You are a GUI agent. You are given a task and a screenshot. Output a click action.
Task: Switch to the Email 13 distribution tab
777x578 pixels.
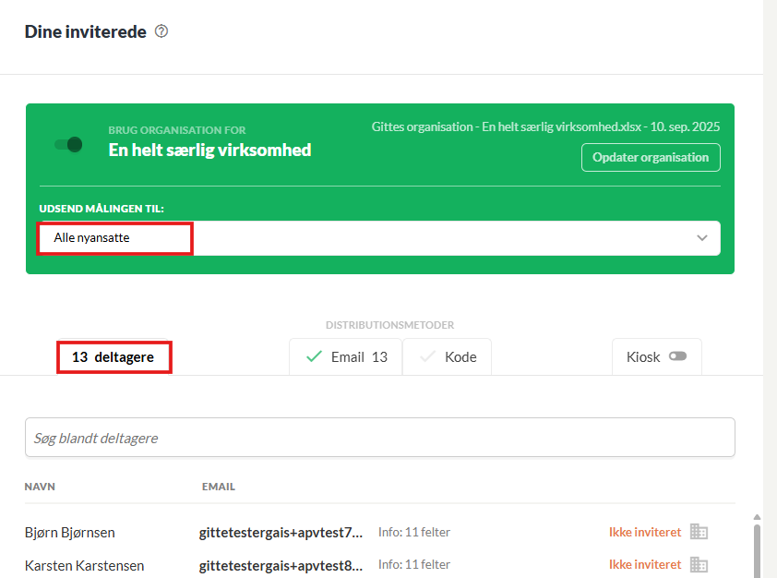coord(345,357)
